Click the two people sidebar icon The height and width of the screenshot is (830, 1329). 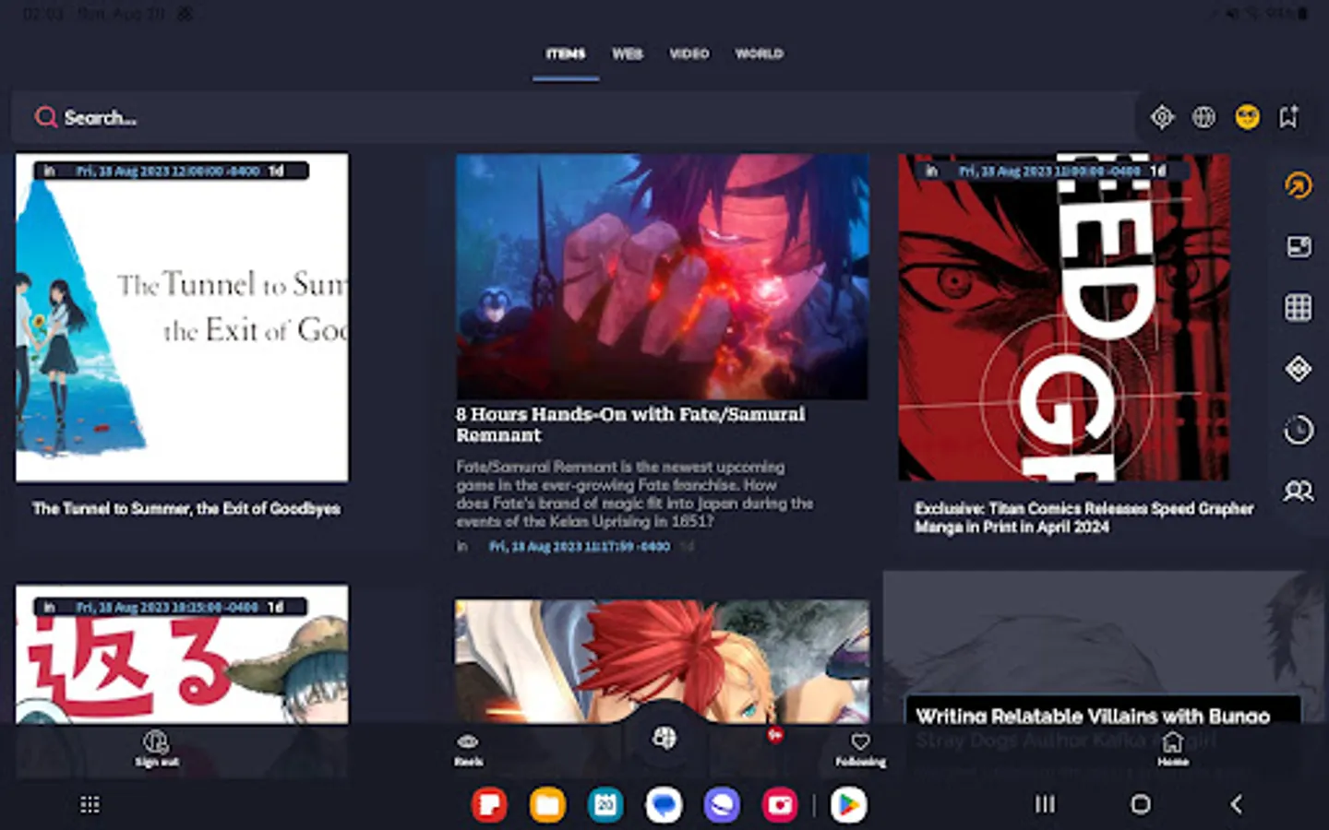[x=1299, y=491]
